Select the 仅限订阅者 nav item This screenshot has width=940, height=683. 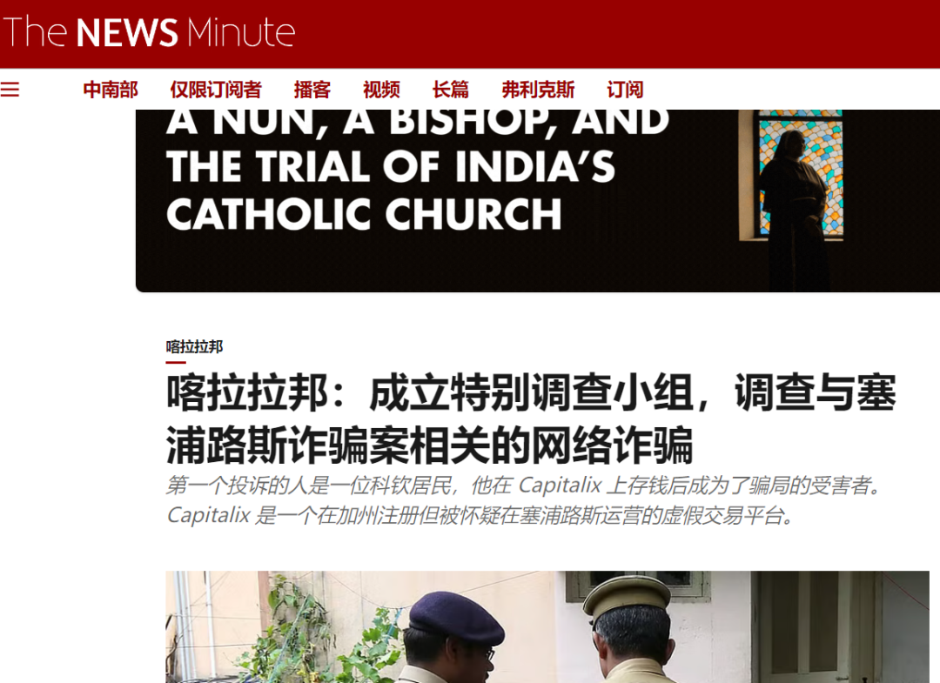pyautogui.click(x=216, y=90)
